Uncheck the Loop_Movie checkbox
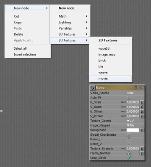This screenshot has width=151, height=167. click(x=129, y=158)
